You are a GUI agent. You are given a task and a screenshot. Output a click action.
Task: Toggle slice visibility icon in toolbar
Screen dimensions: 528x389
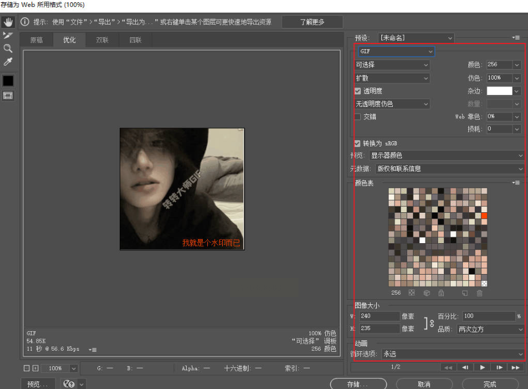(x=8, y=96)
